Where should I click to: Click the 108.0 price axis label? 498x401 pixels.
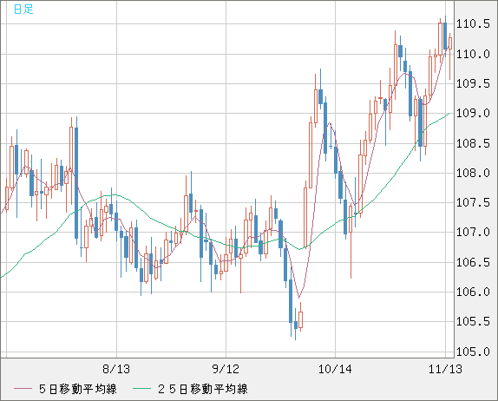pos(473,174)
